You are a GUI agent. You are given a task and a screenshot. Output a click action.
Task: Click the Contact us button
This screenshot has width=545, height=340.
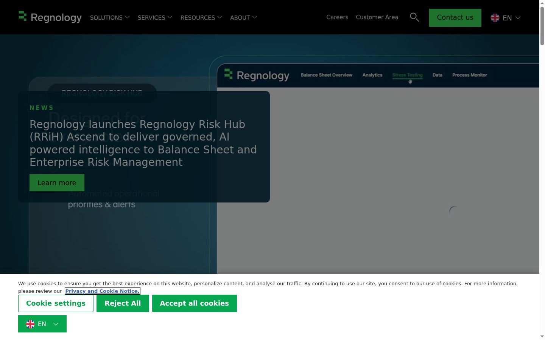455,18
